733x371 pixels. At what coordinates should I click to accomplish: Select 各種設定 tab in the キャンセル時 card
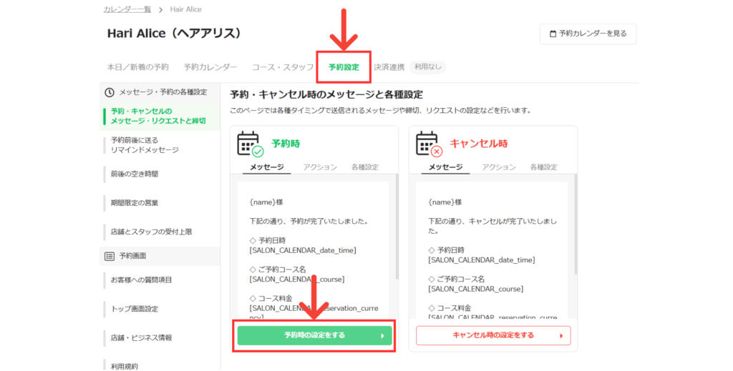point(543,167)
